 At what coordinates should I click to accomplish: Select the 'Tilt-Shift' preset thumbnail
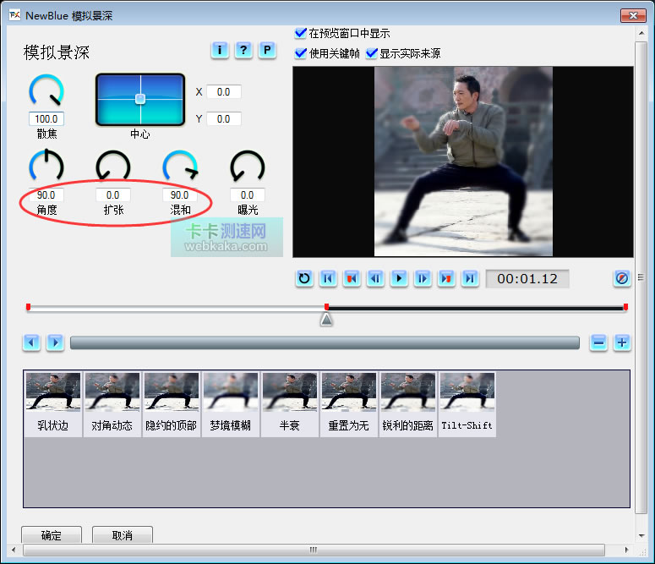pyautogui.click(x=467, y=404)
